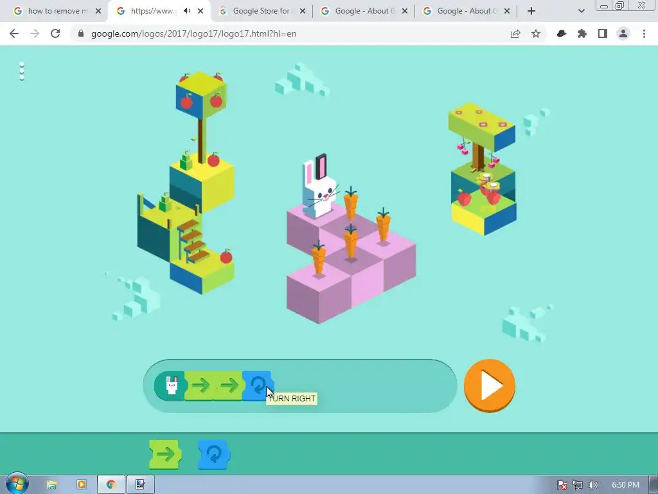Run the program with the orange play button
The width and height of the screenshot is (658, 494).
pos(489,385)
